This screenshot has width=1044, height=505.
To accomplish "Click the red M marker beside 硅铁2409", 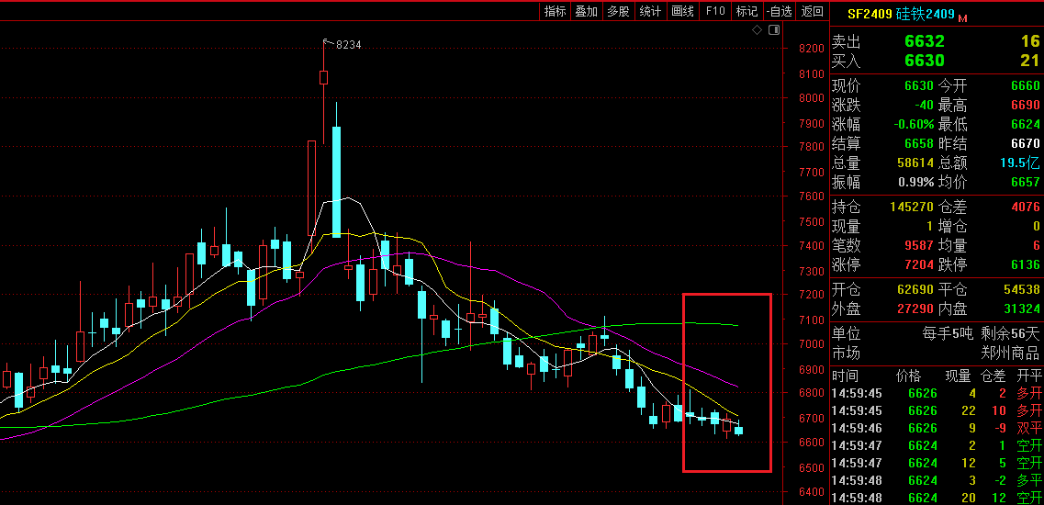I will click(963, 17).
